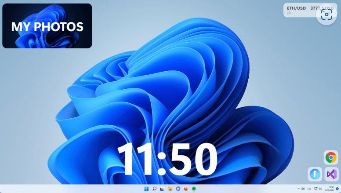Click the ETH/USD price label
341x193 pixels.
click(x=296, y=8)
